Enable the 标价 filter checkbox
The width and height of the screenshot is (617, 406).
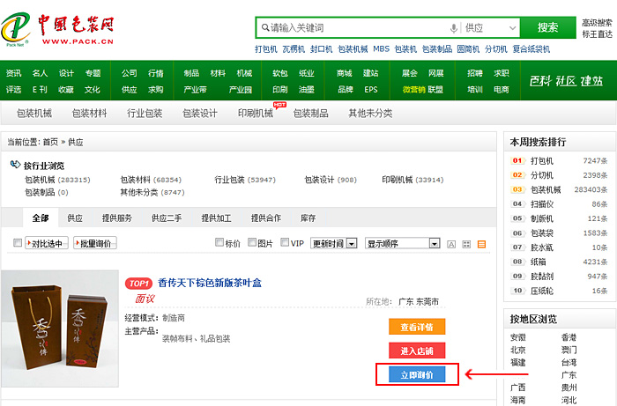(x=220, y=243)
